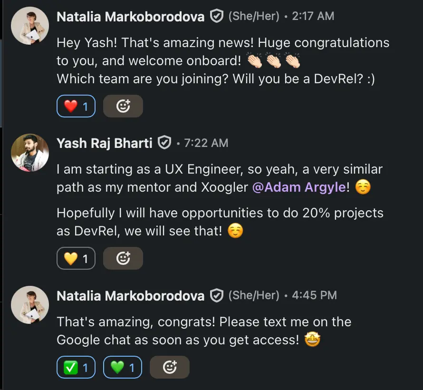Click the 4:45 PM timestamp

tap(314, 296)
